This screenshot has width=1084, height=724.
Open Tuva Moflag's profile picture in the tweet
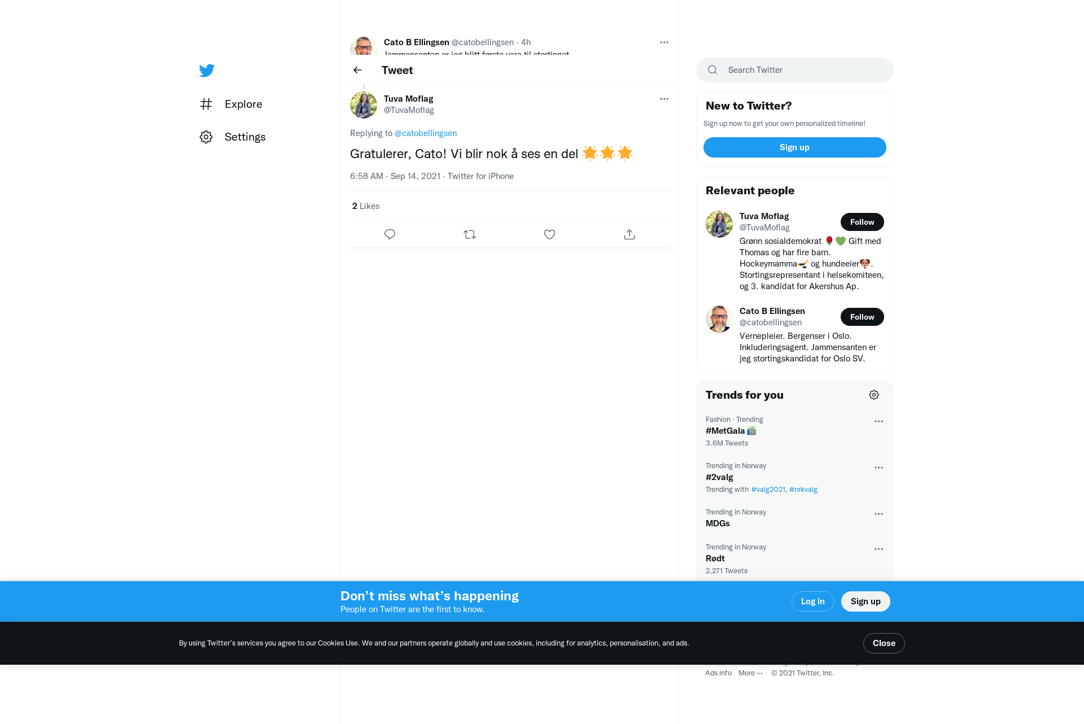click(x=364, y=105)
